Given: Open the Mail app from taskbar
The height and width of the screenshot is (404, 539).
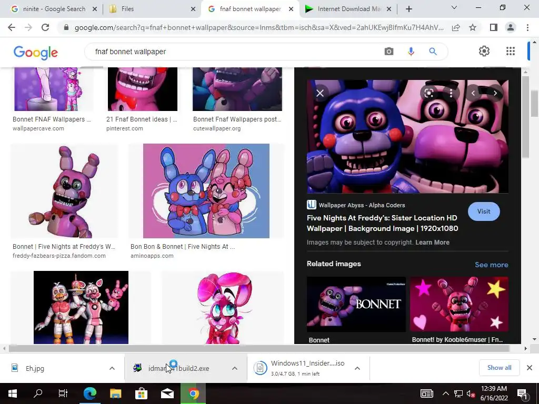Looking at the screenshot, I should pyautogui.click(x=167, y=393).
